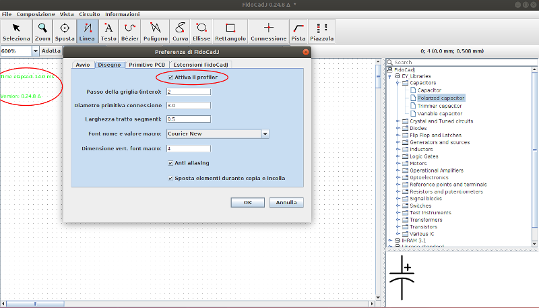
Task: Click the Passo della griglia input field
Action: coord(188,92)
